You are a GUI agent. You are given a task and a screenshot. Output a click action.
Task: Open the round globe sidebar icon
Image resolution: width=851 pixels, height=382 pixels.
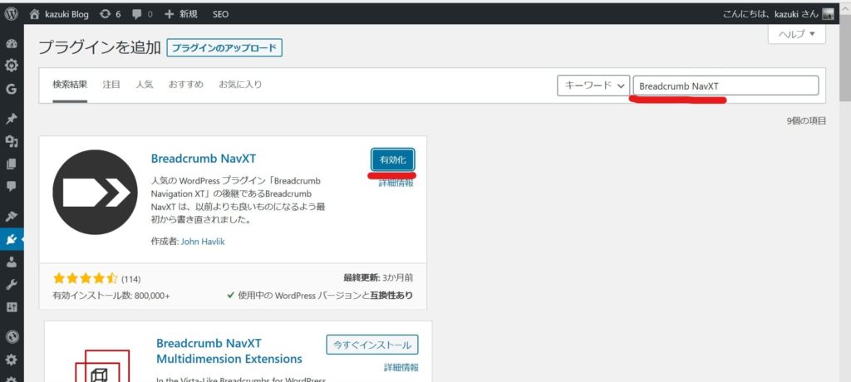pyautogui.click(x=12, y=336)
